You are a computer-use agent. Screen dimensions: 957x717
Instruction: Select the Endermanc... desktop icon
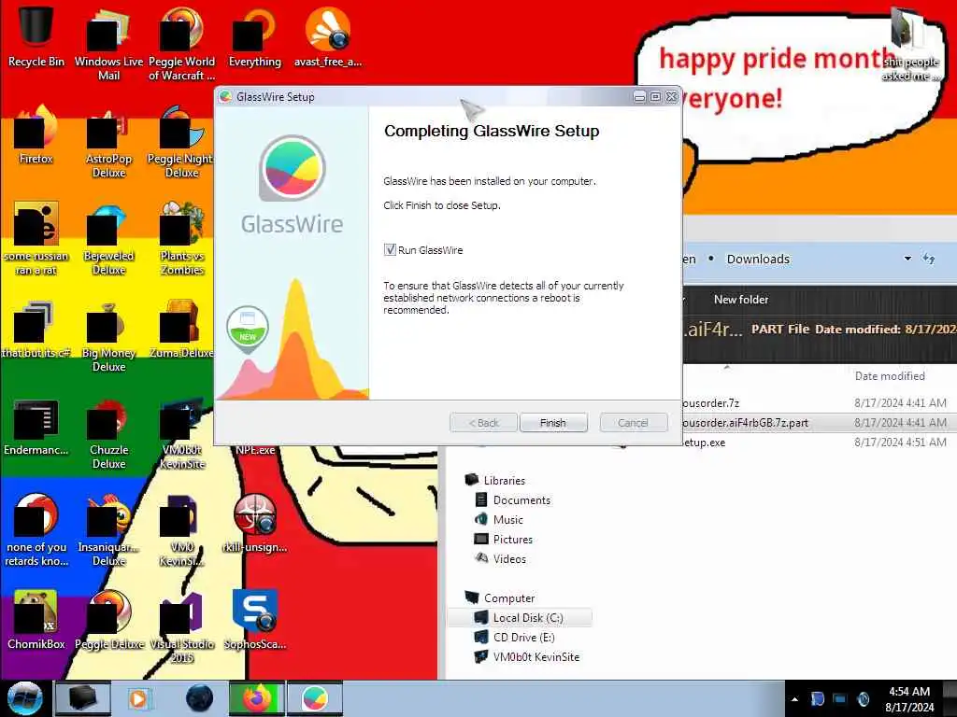(36, 427)
